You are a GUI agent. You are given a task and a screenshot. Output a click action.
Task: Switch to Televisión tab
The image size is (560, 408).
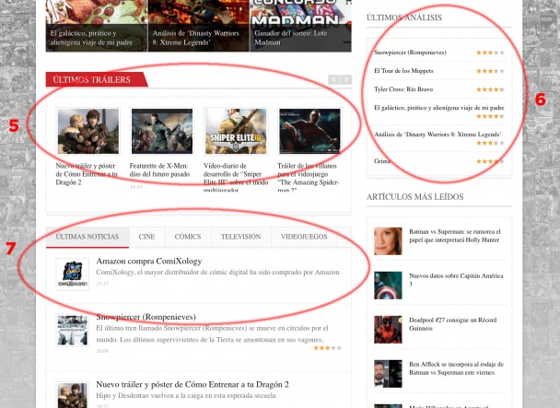pyautogui.click(x=241, y=237)
